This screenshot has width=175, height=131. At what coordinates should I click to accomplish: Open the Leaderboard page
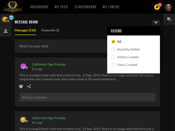85,7
